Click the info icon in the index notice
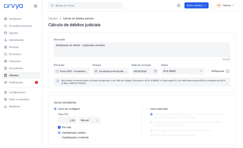Image resolution: width=243 pixels, height=148 pixels. click(x=58, y=81)
